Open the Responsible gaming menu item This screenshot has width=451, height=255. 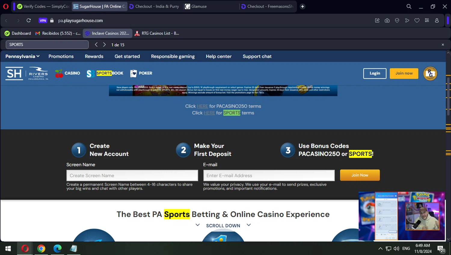tap(173, 56)
